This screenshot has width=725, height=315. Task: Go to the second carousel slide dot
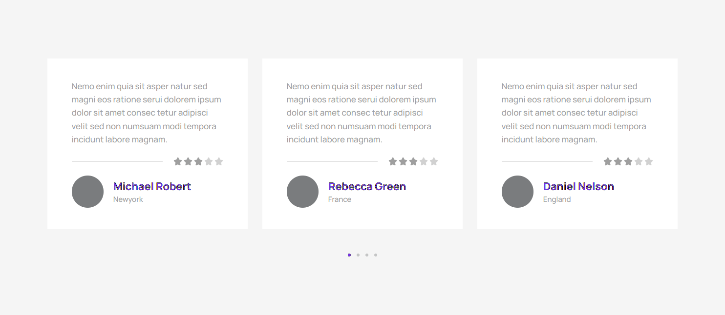pyautogui.click(x=358, y=255)
